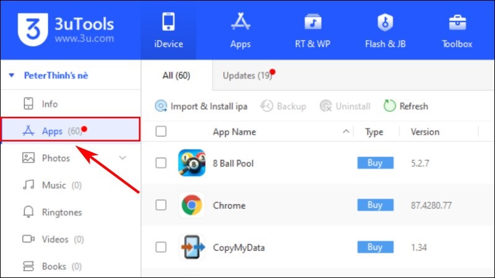Check the CopyMyData checkbox
The image size is (495, 278).
[x=161, y=247]
